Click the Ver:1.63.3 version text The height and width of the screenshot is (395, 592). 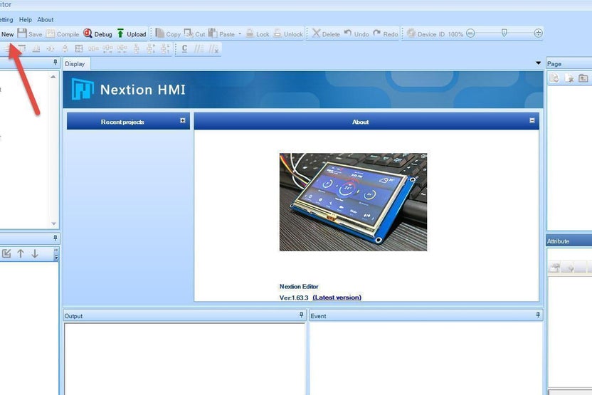point(294,297)
